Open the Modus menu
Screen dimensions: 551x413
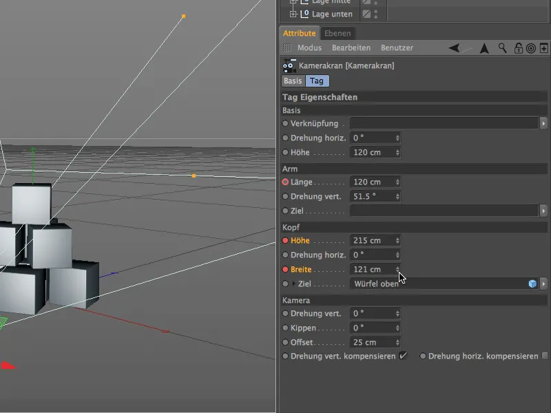tap(309, 47)
